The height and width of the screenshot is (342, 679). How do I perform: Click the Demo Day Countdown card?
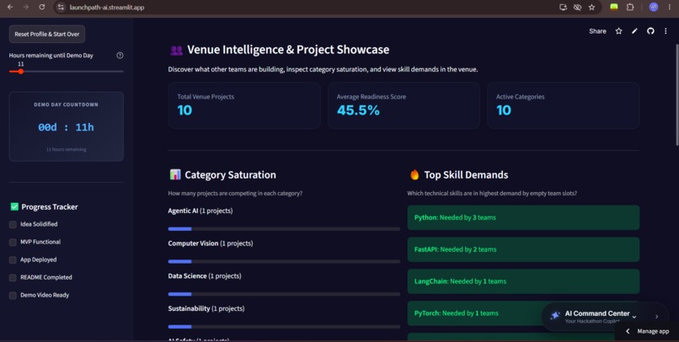tap(67, 126)
